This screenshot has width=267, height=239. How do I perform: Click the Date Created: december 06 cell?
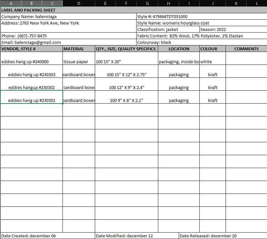pyautogui.click(x=48, y=236)
